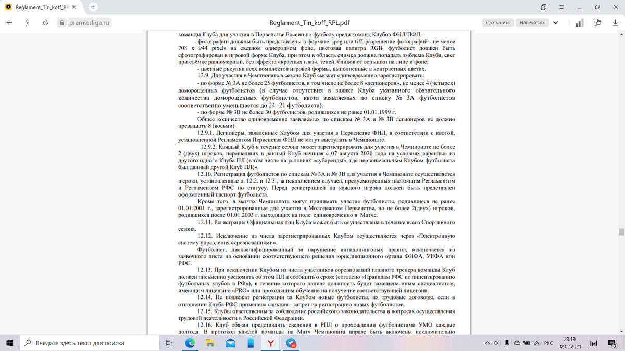Open Telegram with six unread on taskbar

291,343
